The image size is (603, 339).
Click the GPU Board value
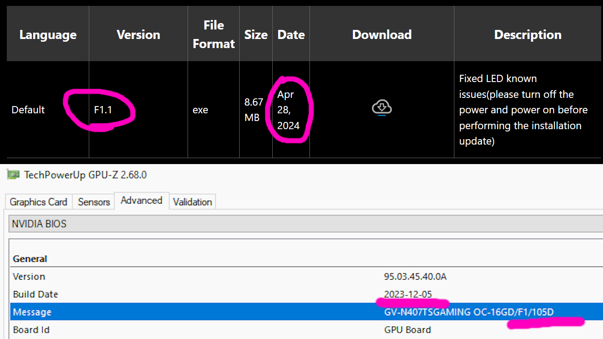click(407, 329)
